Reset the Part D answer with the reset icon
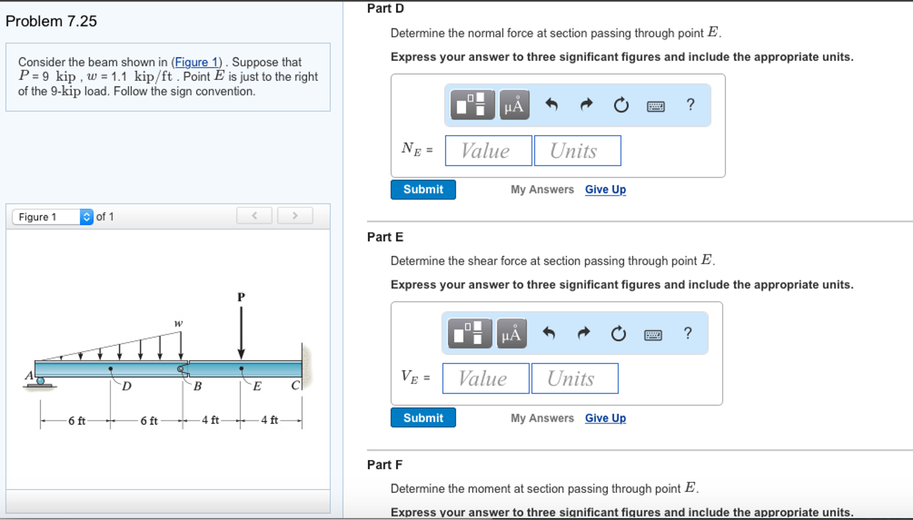 [621, 105]
